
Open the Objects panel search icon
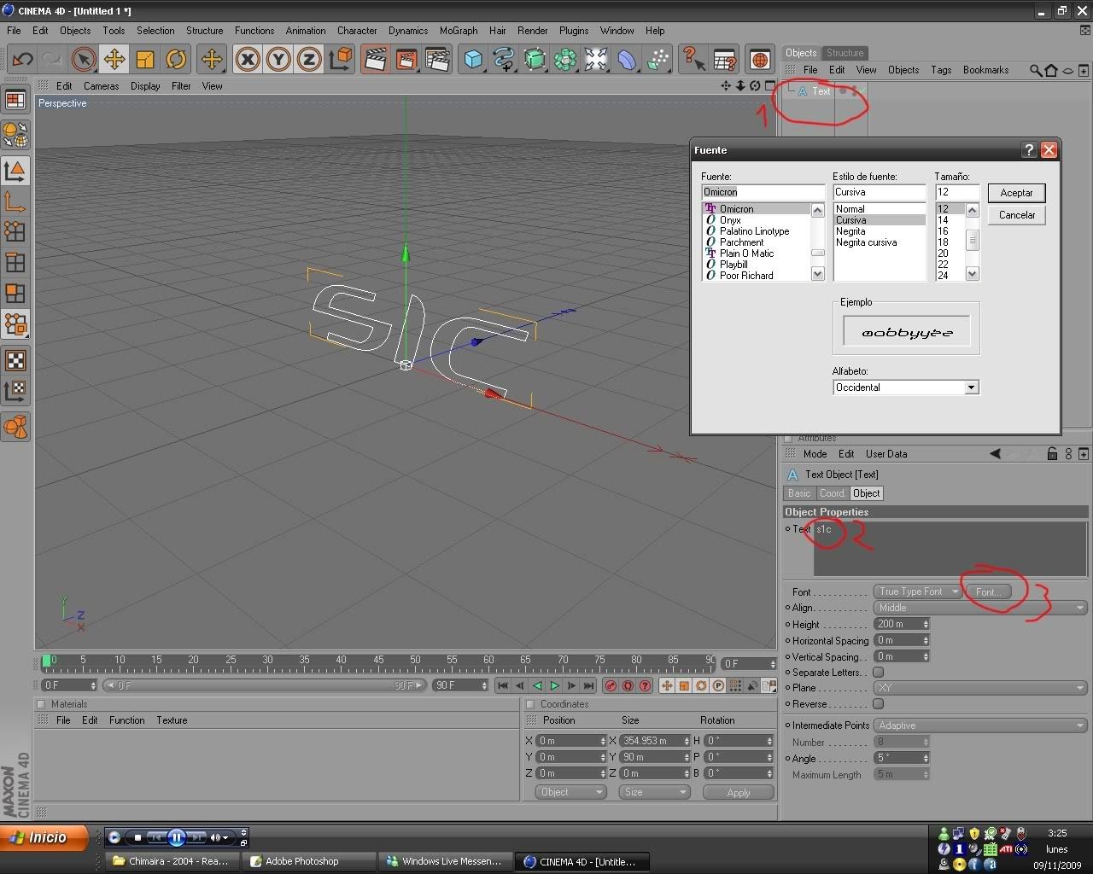(1035, 70)
